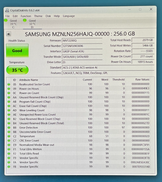Select the D: drive health indicator
Image resolution: width=162 pixels, height=182 pixels.
pyautogui.click(x=25, y=20)
